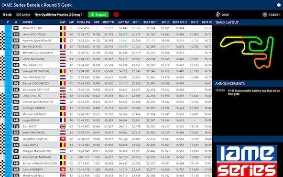Image resolution: width=283 pixels, height=177 pixels.
Task: Open the settings gear icon
Action: pos(279,5)
